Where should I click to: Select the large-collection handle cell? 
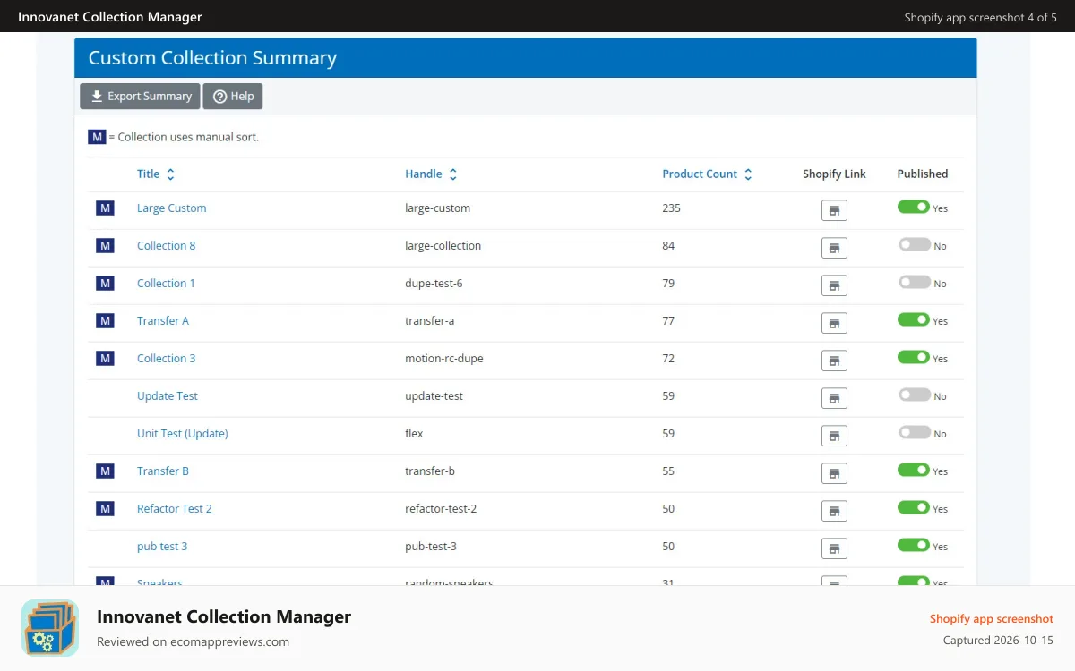pos(443,246)
